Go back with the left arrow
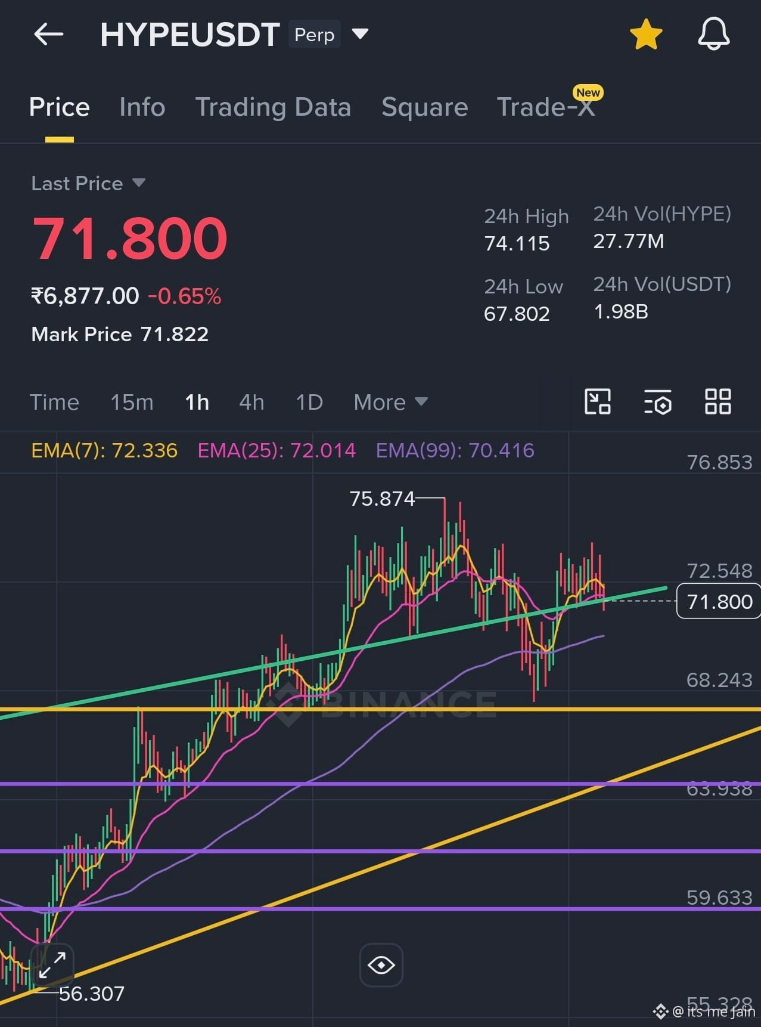 [x=48, y=35]
